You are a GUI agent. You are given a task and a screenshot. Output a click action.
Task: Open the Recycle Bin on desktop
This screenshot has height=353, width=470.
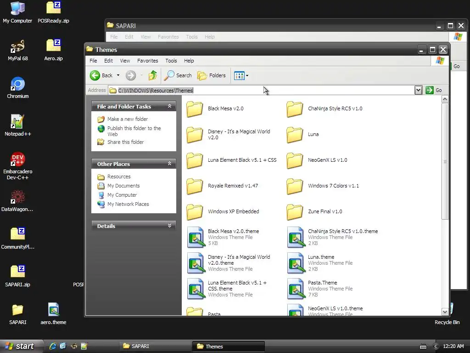[x=447, y=313]
